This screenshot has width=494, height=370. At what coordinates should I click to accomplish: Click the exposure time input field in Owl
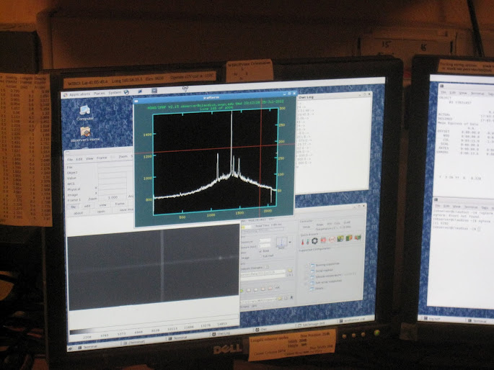tap(265, 240)
